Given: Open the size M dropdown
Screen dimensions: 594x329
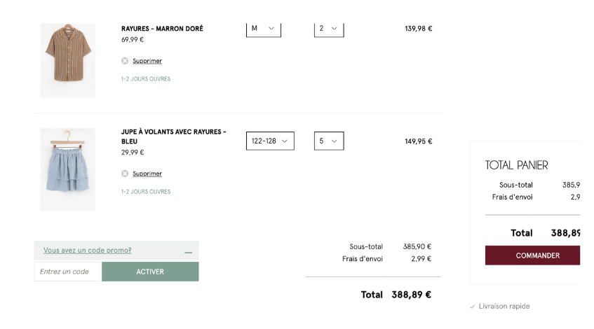Looking at the screenshot, I should click(x=263, y=29).
